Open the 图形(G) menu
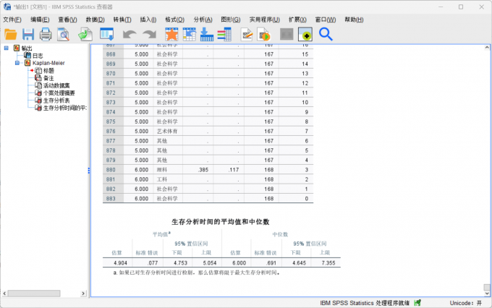Viewport: 492px width, 308px height. pos(231,20)
